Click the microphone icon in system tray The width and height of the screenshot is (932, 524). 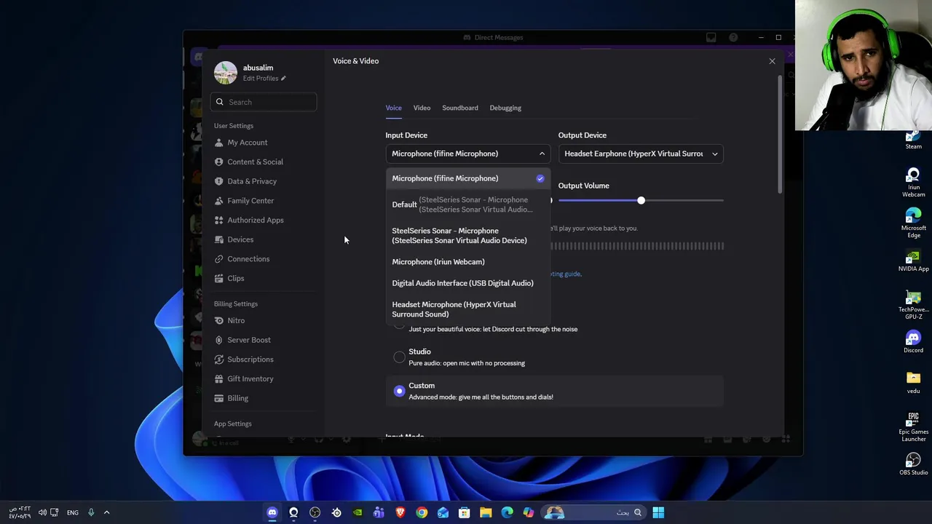(x=91, y=512)
